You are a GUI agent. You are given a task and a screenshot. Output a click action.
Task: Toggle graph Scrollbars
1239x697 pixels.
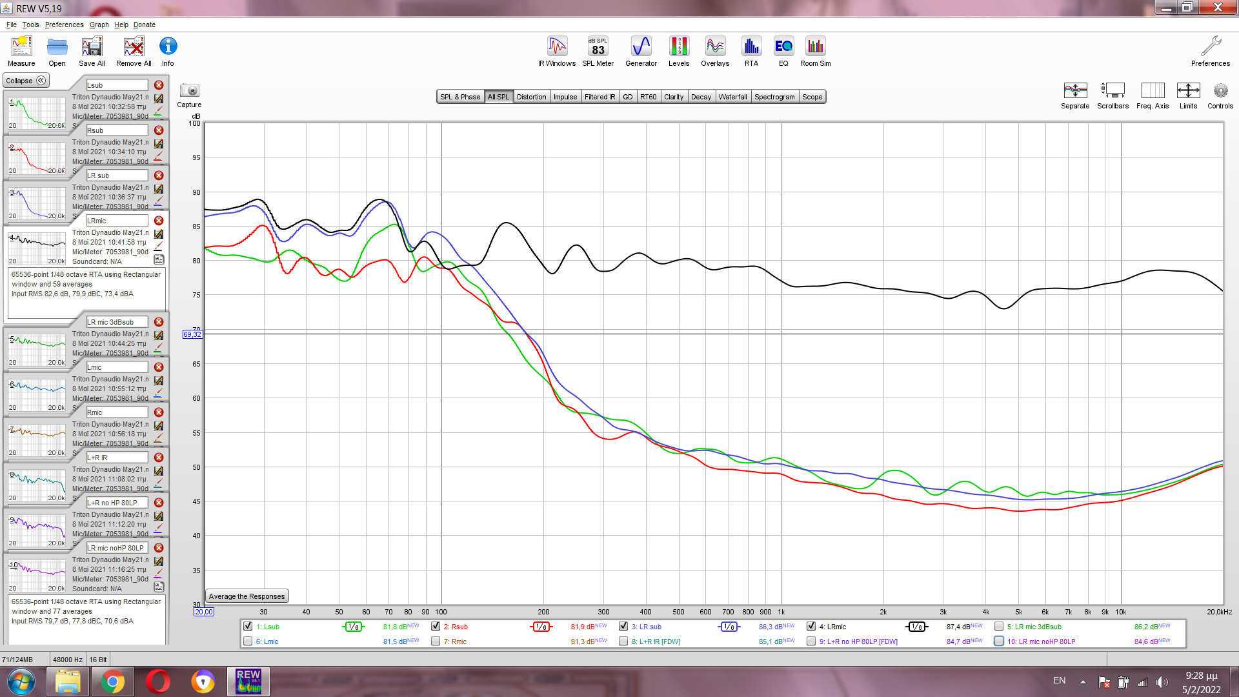[x=1113, y=96]
